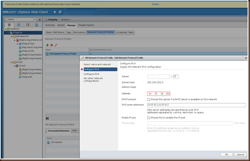Click the Associated Network Count column header
Image resolution: width=250 pixels, height=161 pixels.
101,50
